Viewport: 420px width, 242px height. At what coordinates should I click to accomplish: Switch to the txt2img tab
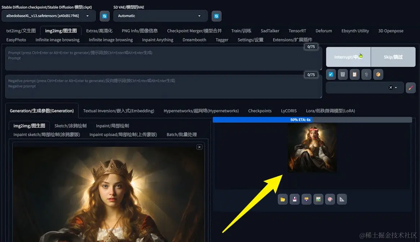coord(21,31)
